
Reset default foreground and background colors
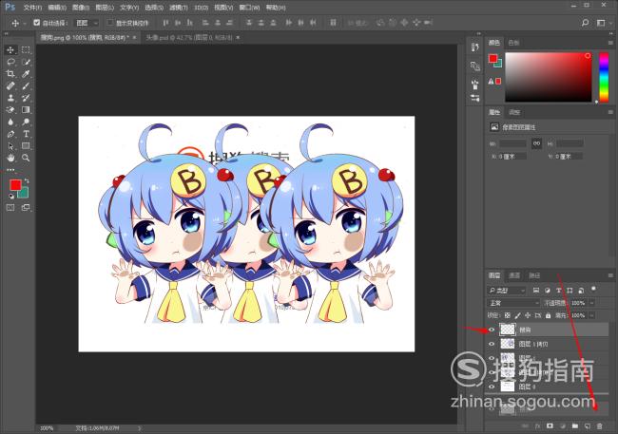pyautogui.click(x=11, y=197)
